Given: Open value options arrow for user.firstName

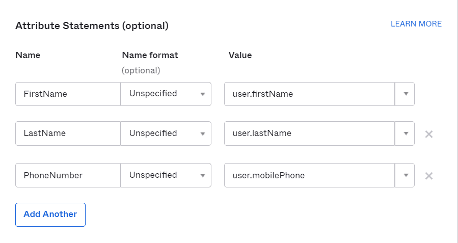Looking at the screenshot, I should click(405, 94).
